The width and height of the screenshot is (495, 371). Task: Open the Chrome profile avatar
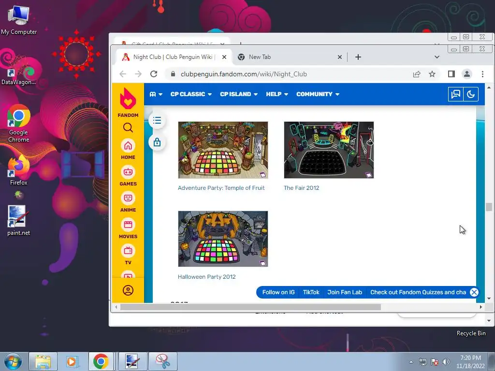(467, 74)
